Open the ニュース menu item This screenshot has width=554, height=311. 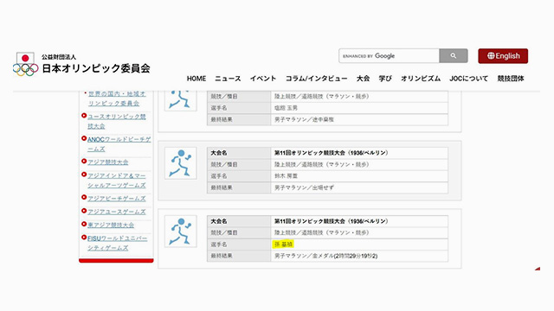[228, 79]
